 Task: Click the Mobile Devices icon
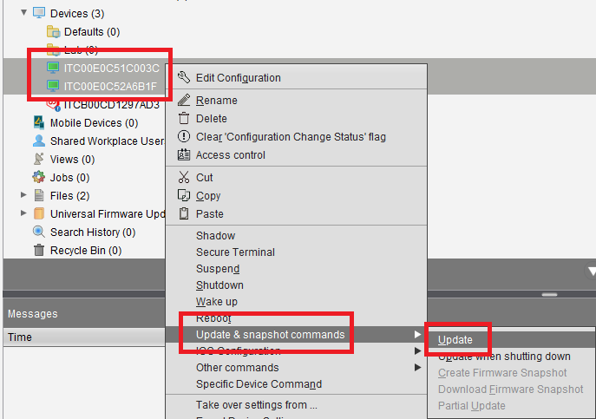[x=39, y=123]
